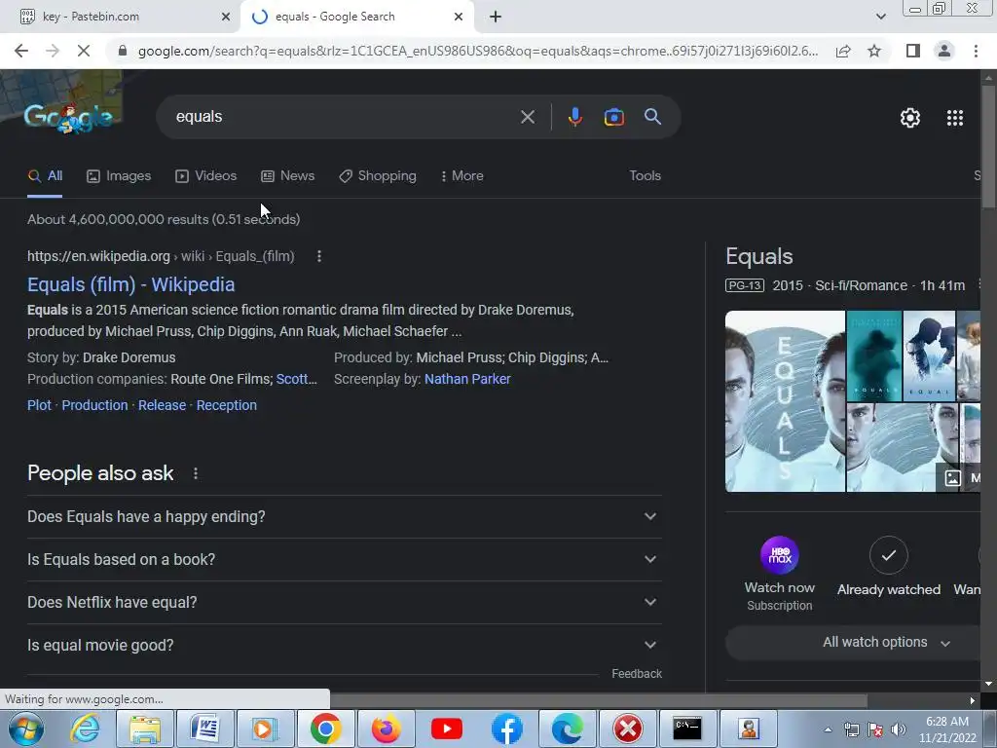Open Word from the taskbar
Image resolution: width=997 pixels, height=748 pixels.
tap(204, 729)
